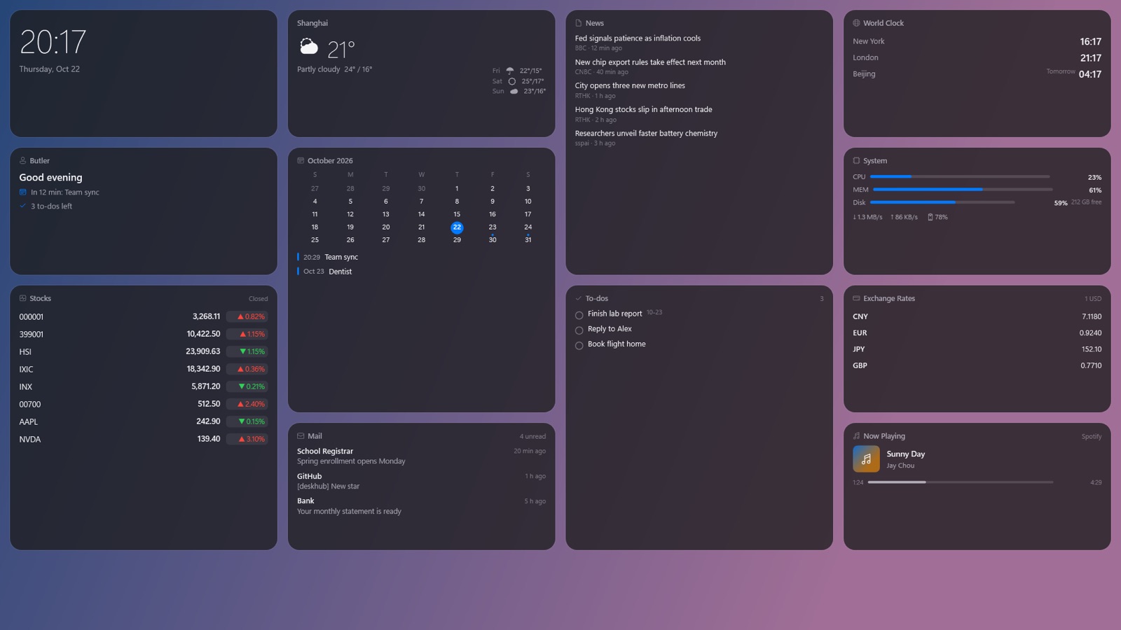Click the System widget monitor icon

856,160
